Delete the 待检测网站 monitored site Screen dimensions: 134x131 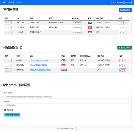(x=124, y=70)
